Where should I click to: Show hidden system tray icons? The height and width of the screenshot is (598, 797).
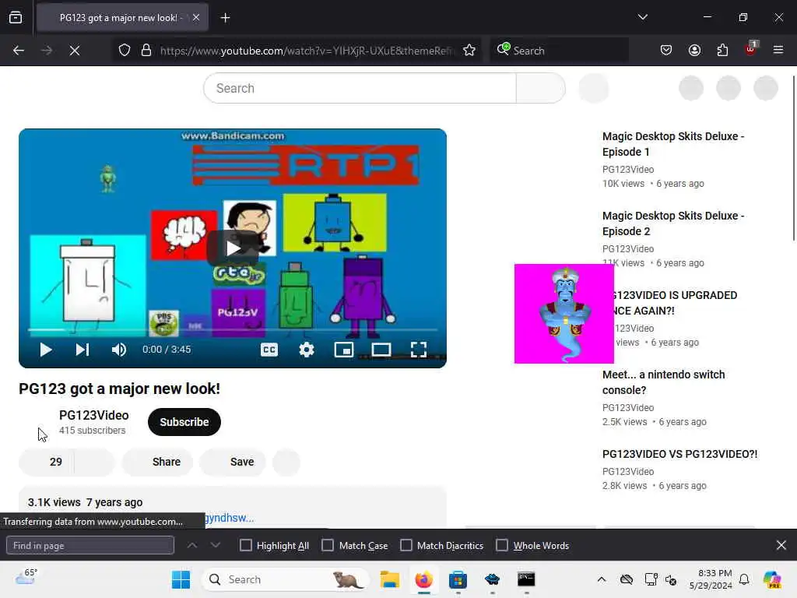coord(602,579)
